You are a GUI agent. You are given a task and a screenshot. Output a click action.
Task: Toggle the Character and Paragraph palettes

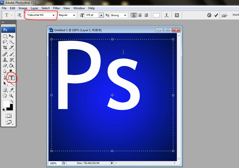pyautogui.click(x=177, y=15)
